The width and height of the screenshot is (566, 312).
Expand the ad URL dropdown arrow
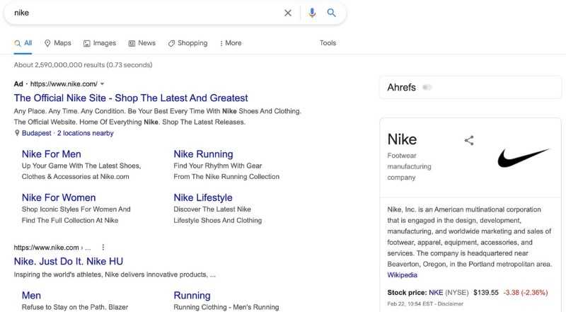pyautogui.click(x=102, y=83)
